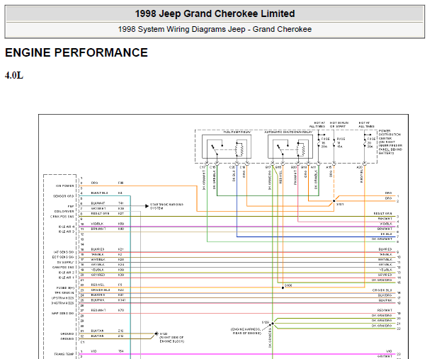Image resolution: width=432 pixels, height=359 pixels.
Task: Click the 'POWER DISTRIBUTION CENTER' location note
Action: coord(390,142)
